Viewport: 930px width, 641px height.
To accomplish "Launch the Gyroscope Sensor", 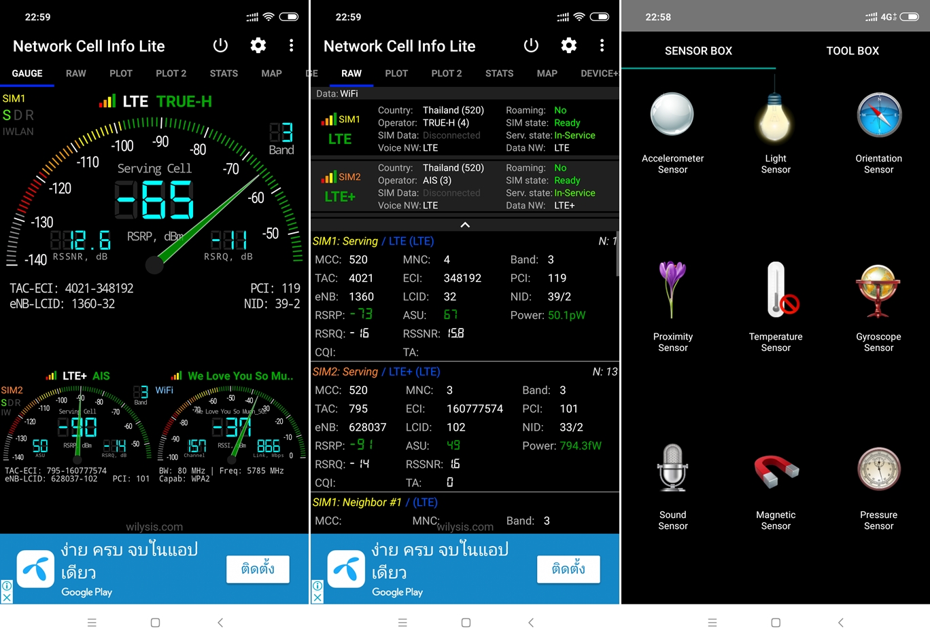I will [878, 291].
